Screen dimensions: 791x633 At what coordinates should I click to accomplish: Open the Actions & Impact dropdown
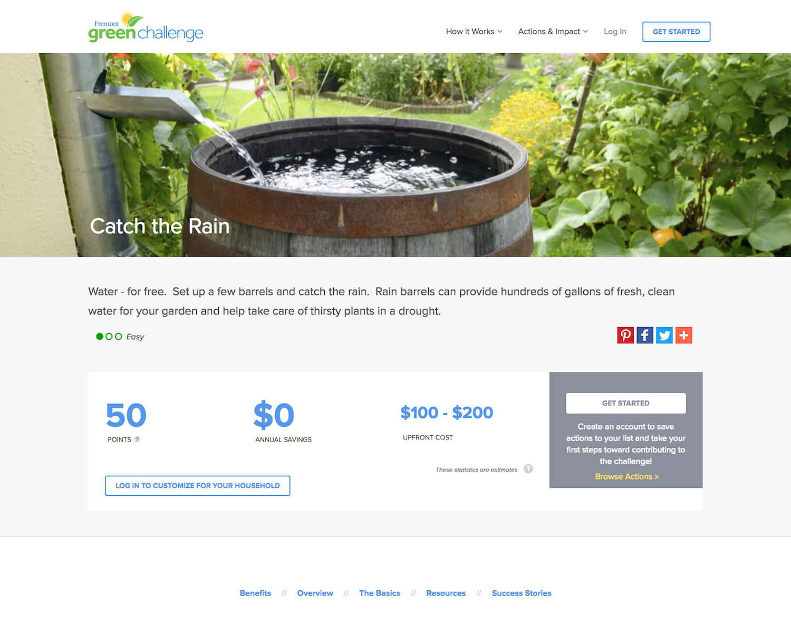(553, 32)
